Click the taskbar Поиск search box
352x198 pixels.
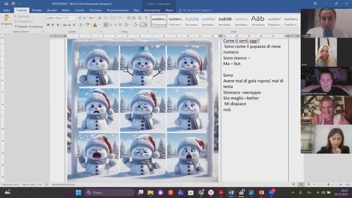point(109,193)
